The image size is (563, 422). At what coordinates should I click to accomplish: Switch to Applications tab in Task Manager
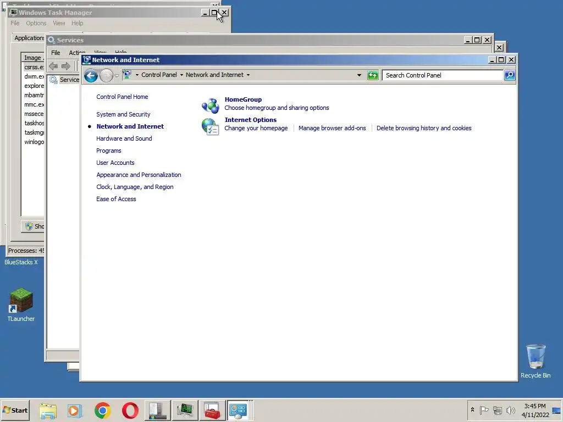click(x=29, y=38)
